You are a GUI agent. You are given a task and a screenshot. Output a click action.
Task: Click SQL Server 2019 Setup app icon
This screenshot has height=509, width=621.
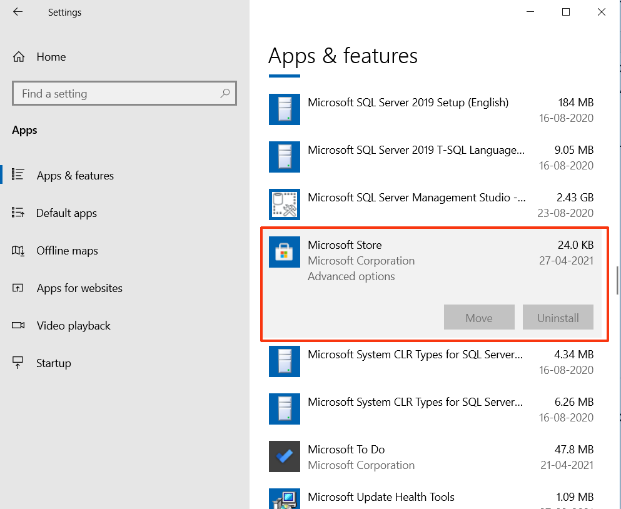pos(285,109)
